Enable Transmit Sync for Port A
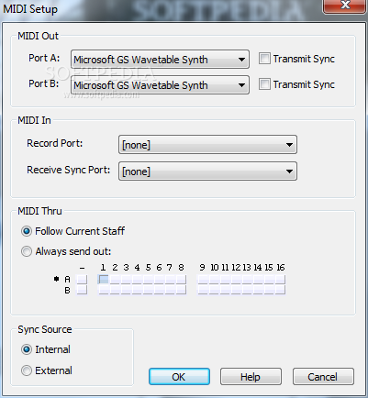Viewport: 368px width, 398px height. 264,59
